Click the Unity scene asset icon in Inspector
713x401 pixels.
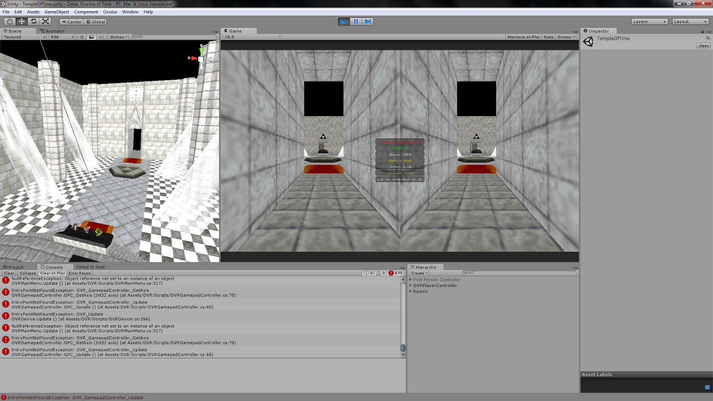pos(588,41)
